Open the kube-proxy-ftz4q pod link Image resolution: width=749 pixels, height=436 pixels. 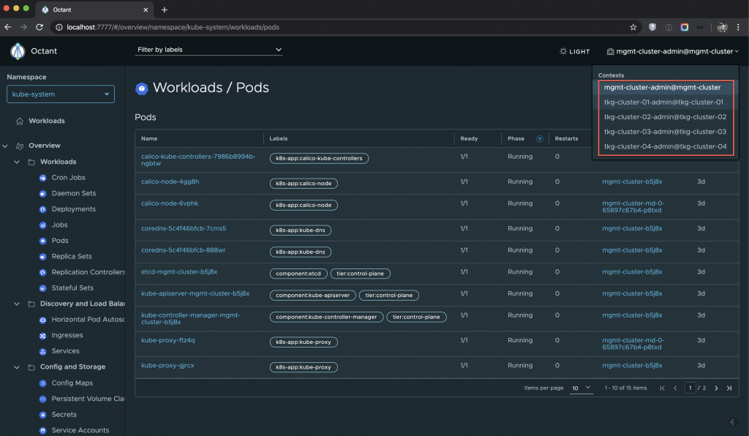pyautogui.click(x=168, y=340)
